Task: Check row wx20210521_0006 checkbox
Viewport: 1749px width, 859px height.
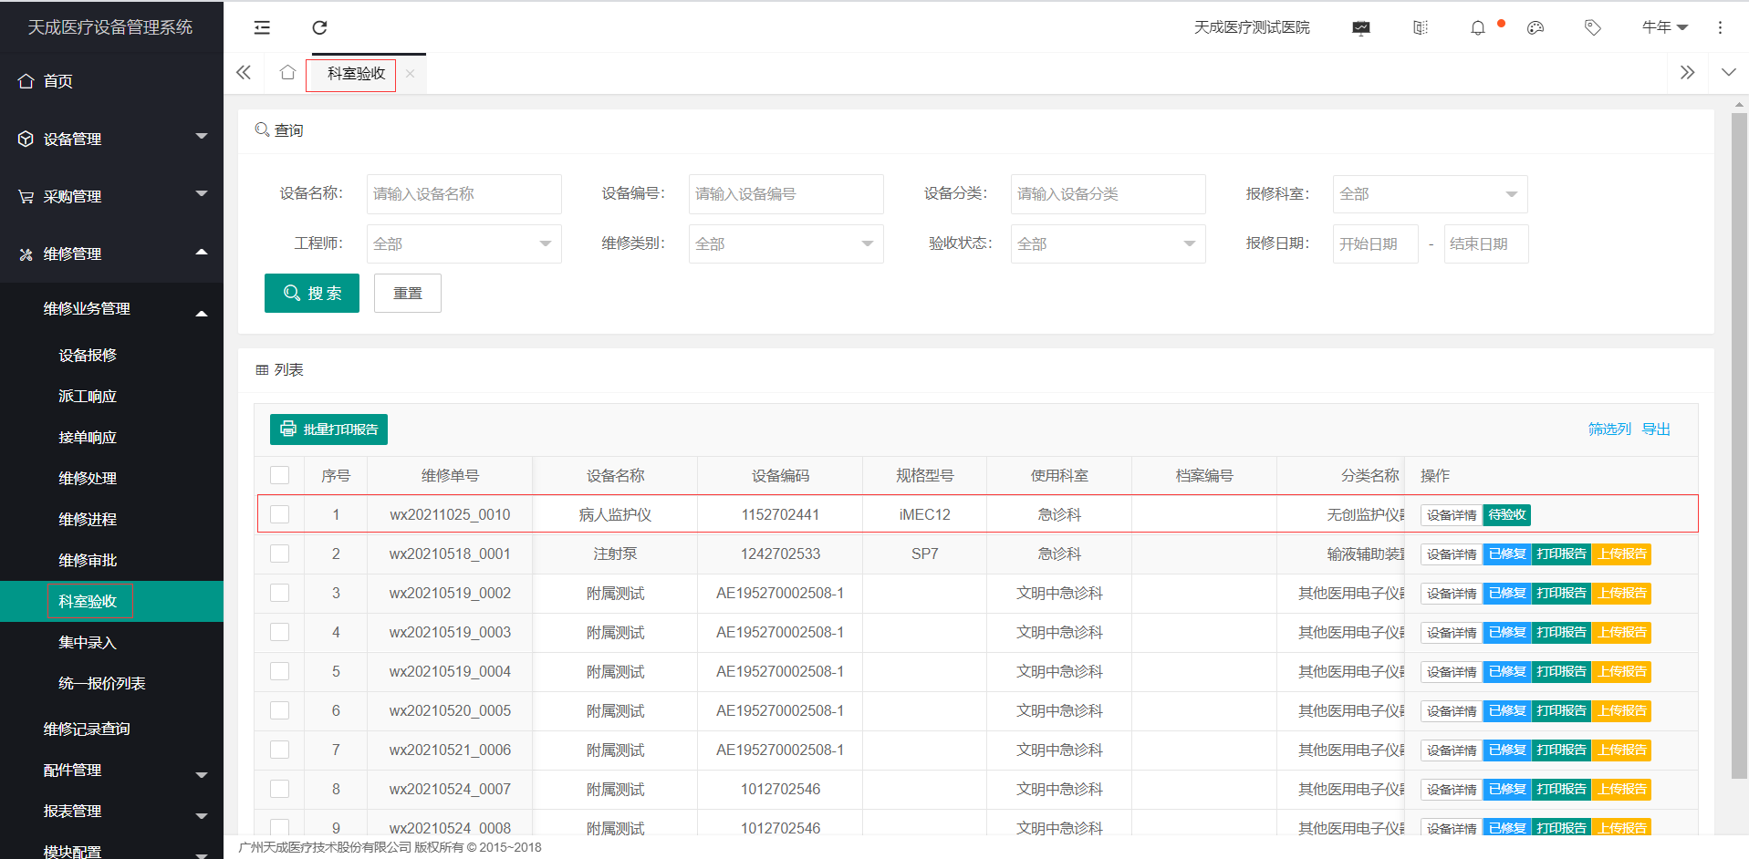Action: (280, 750)
